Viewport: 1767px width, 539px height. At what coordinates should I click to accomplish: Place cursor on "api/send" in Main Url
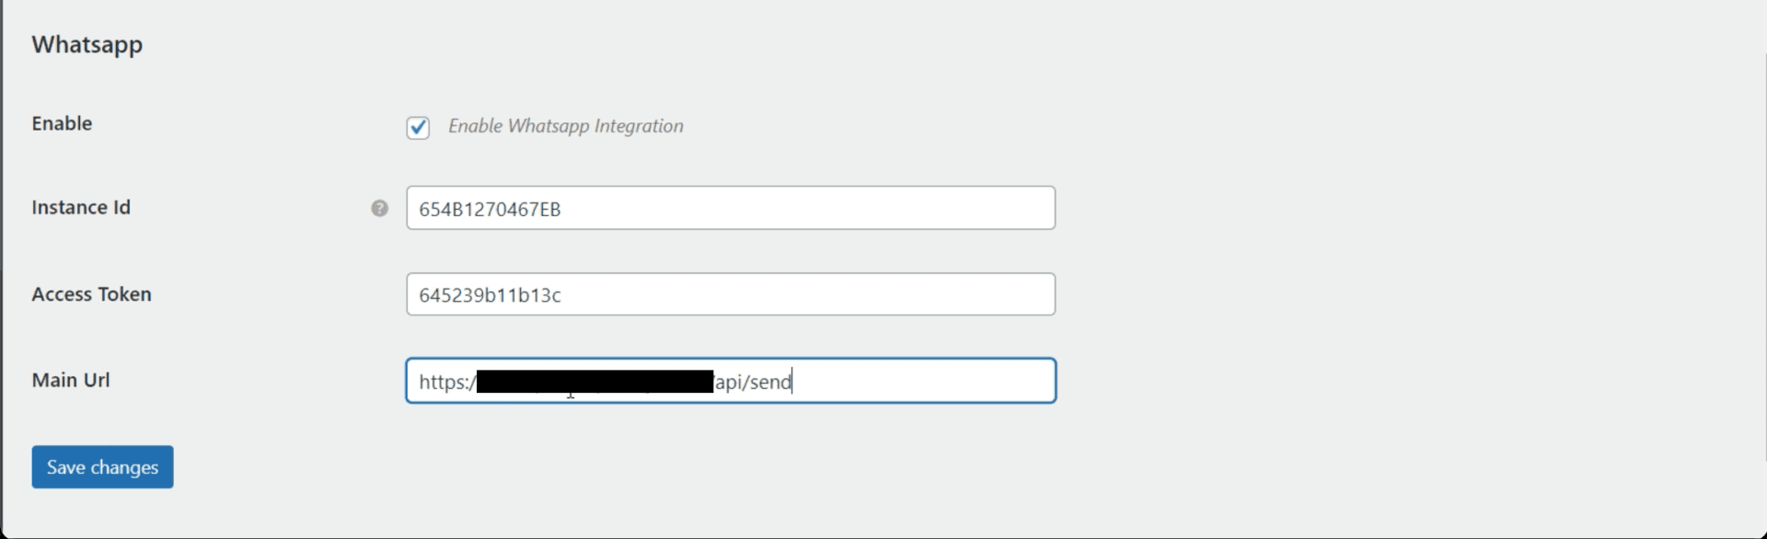tap(754, 382)
